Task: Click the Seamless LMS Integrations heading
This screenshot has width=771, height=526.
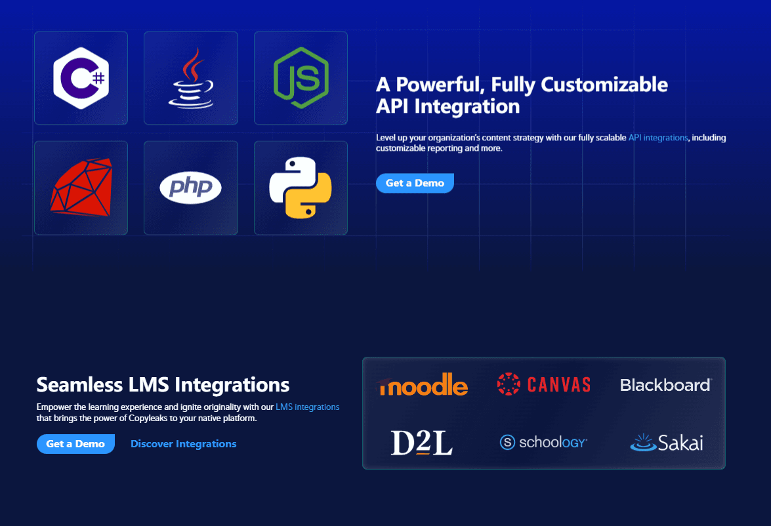Action: pos(163,384)
